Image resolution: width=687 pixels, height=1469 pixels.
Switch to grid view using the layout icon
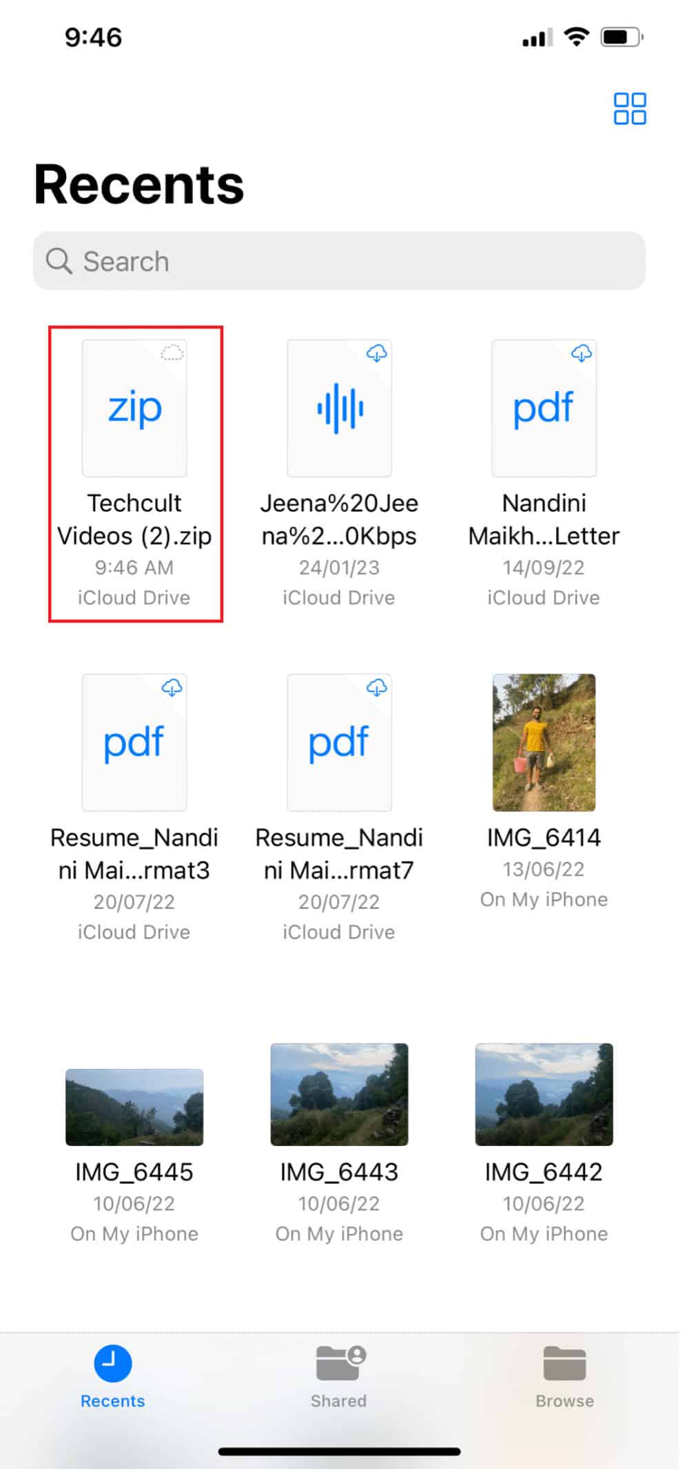tap(629, 109)
